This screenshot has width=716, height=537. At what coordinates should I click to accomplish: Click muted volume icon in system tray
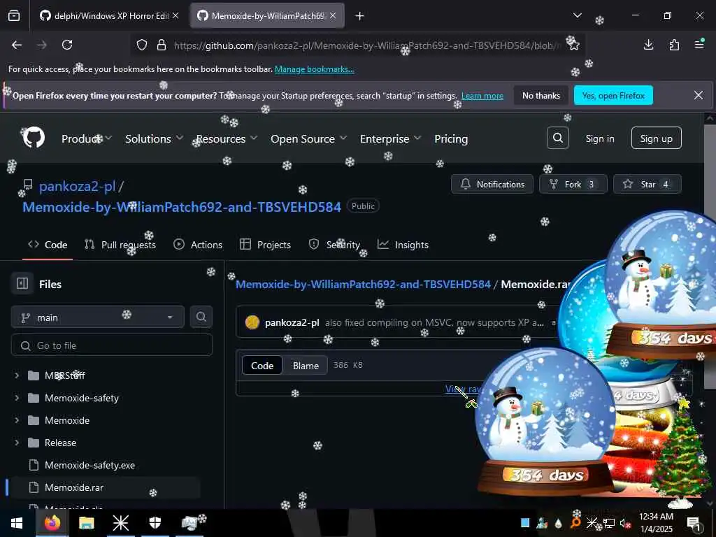[x=625, y=523]
